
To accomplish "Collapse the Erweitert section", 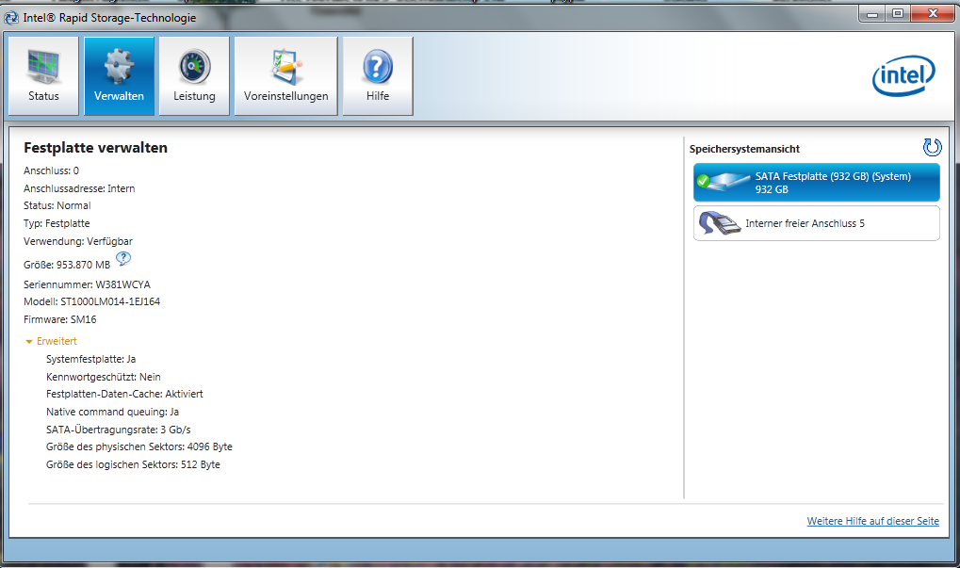I will [x=51, y=342].
